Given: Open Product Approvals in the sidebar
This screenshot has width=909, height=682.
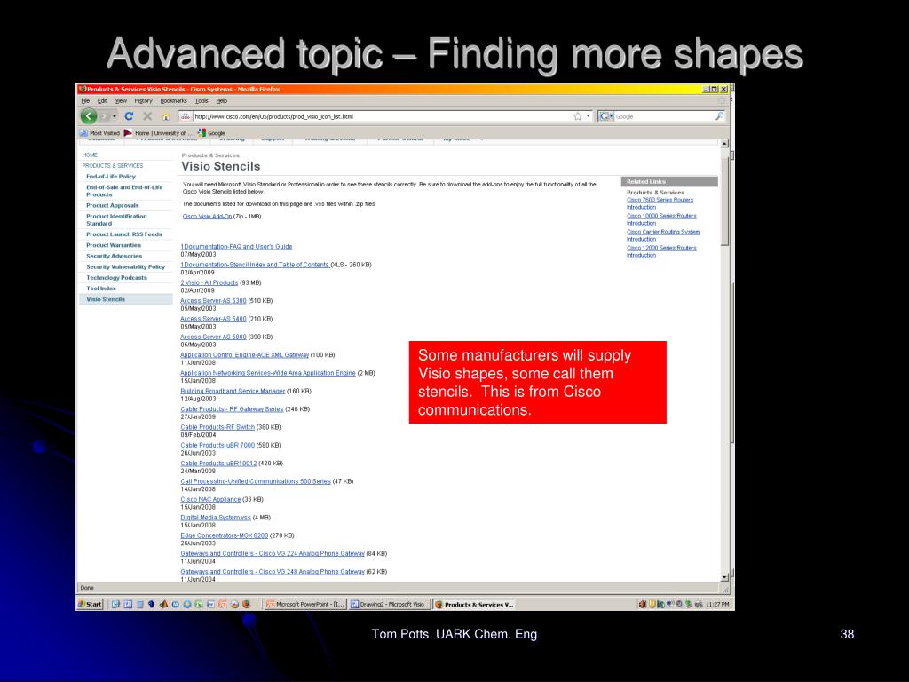Looking at the screenshot, I should [113, 205].
